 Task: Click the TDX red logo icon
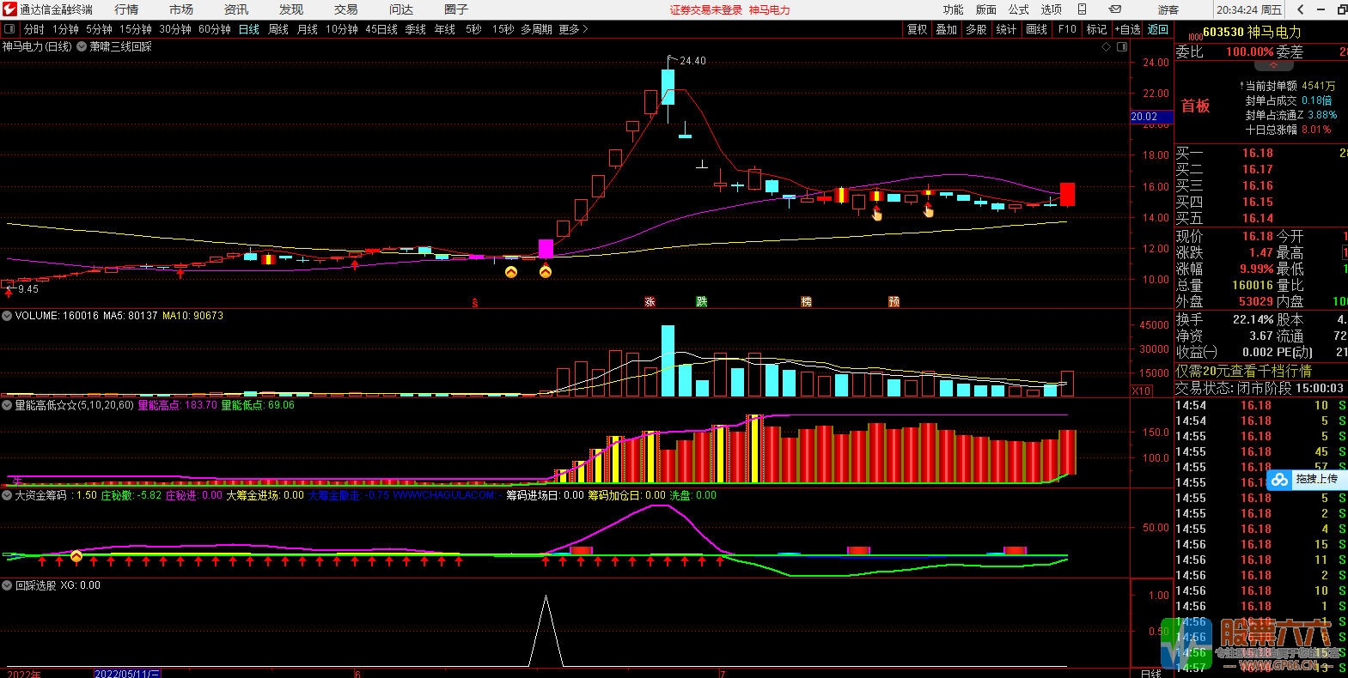click(9, 9)
